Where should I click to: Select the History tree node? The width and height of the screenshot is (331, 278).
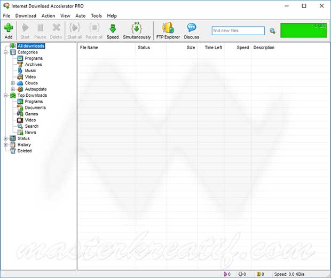tap(24, 144)
